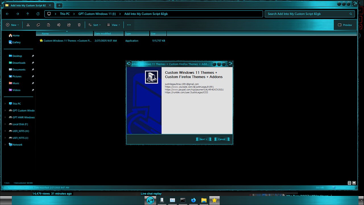Click Cancel in the installer dialog
Viewport: 364px width, 205px height.
coord(222,139)
